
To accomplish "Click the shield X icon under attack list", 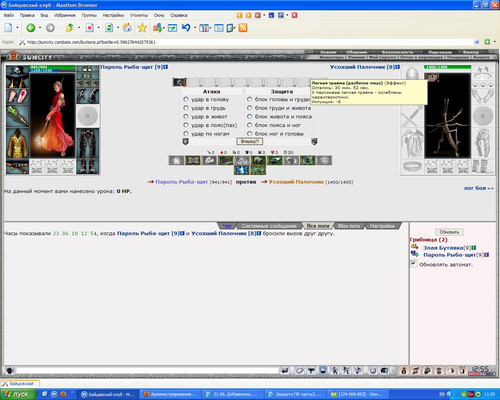I will point(186,141).
